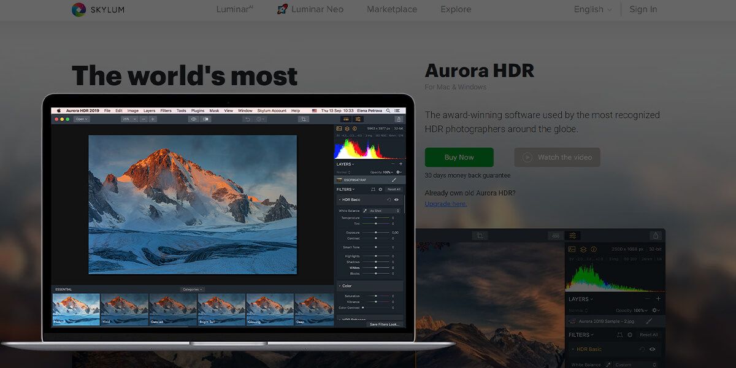Select the DSCF9547.RAF layer
736x368 pixels.
[x=370, y=180]
